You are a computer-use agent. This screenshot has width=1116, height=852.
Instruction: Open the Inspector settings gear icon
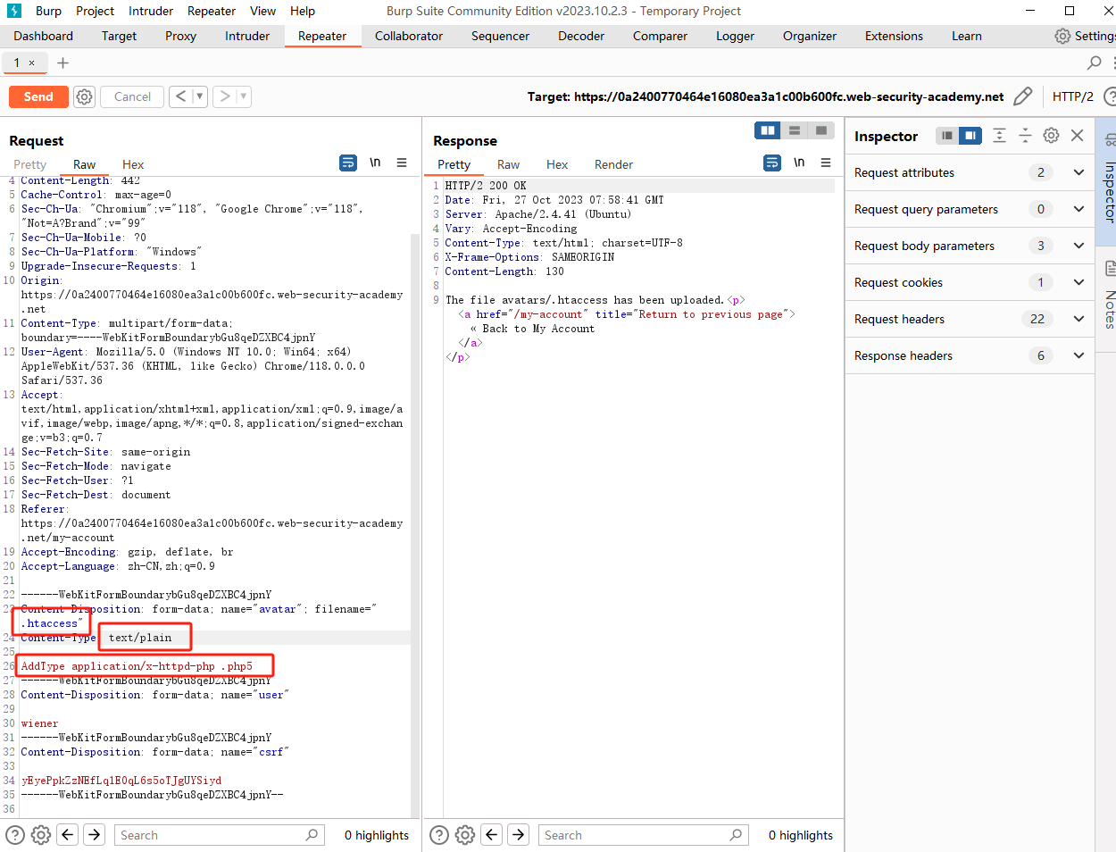1051,136
